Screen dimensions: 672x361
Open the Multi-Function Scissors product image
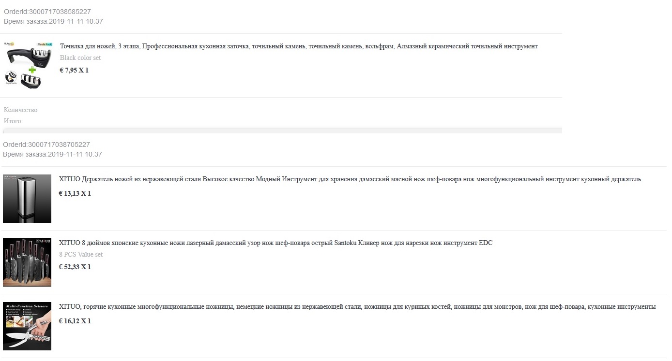tap(27, 326)
